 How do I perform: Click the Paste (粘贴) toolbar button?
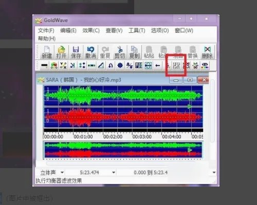click(x=149, y=52)
